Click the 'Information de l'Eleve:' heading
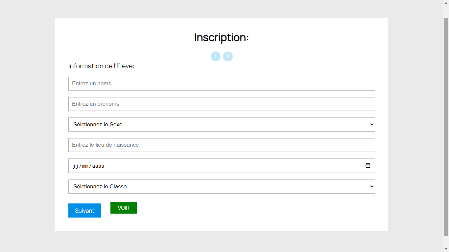Viewport: 449px width, 252px height. click(101, 66)
